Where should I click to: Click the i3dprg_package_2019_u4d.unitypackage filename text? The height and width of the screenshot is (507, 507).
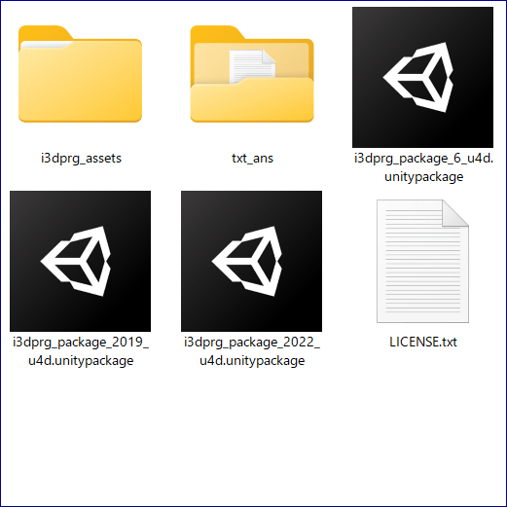[81, 351]
